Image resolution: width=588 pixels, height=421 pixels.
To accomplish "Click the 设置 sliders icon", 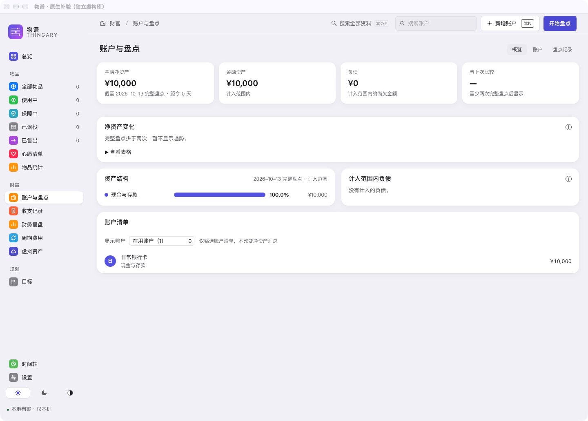I will (x=13, y=377).
